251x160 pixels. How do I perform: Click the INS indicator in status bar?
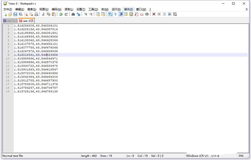point(241,156)
